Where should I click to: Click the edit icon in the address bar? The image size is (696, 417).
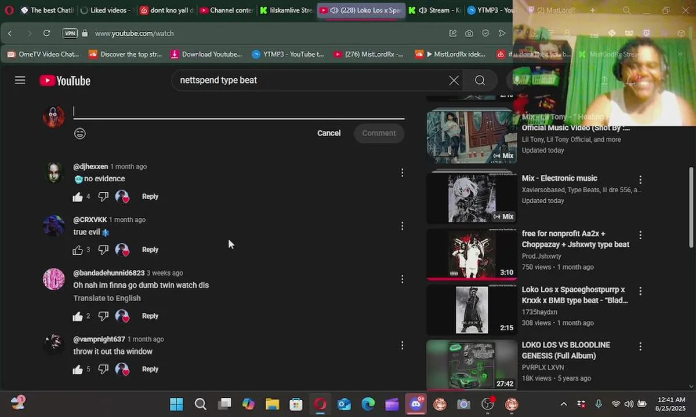pyautogui.click(x=453, y=34)
